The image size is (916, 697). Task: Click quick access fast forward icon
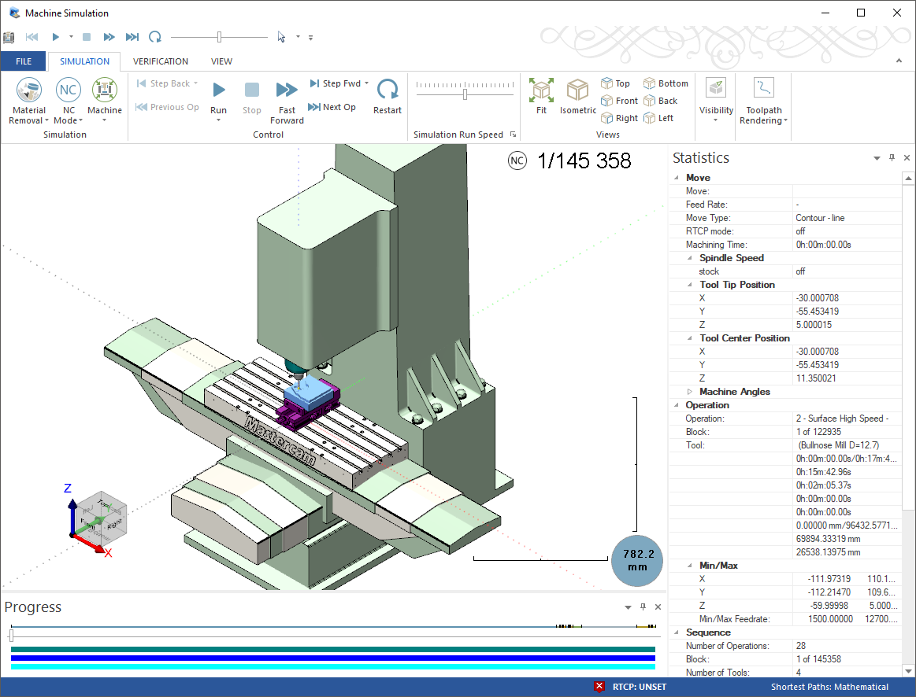pyautogui.click(x=109, y=37)
